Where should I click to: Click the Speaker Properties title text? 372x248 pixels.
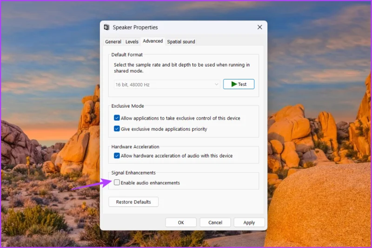(135, 27)
